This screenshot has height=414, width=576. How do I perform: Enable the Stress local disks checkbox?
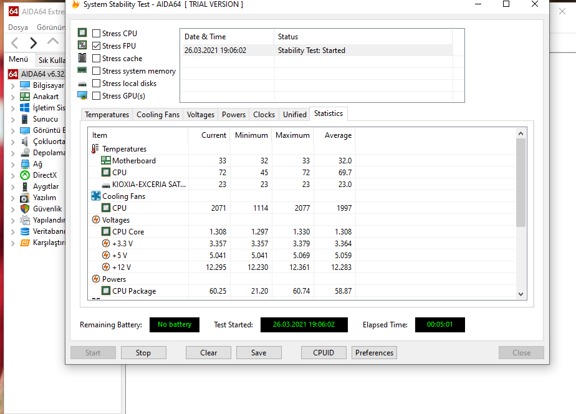point(96,84)
